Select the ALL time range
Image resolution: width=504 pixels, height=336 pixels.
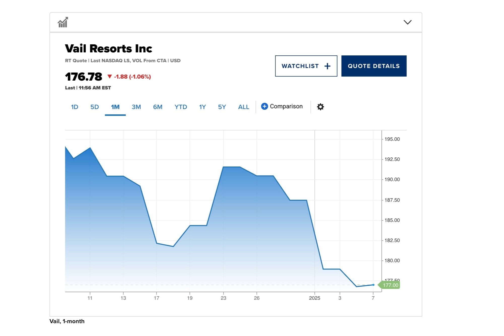[244, 107]
